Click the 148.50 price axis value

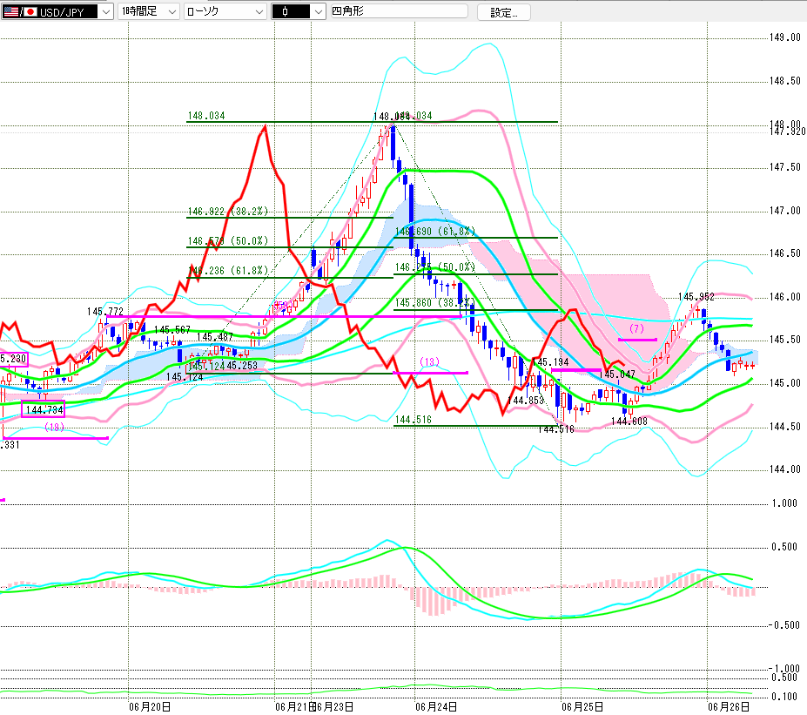click(785, 81)
